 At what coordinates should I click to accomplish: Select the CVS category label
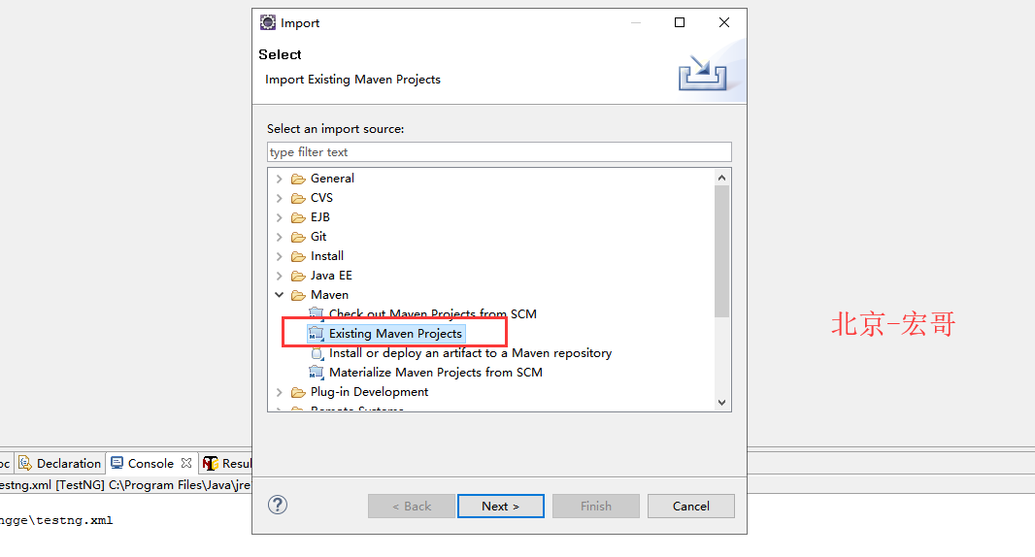click(321, 198)
